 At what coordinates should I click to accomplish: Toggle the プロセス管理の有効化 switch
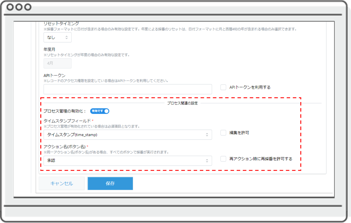(x=100, y=111)
